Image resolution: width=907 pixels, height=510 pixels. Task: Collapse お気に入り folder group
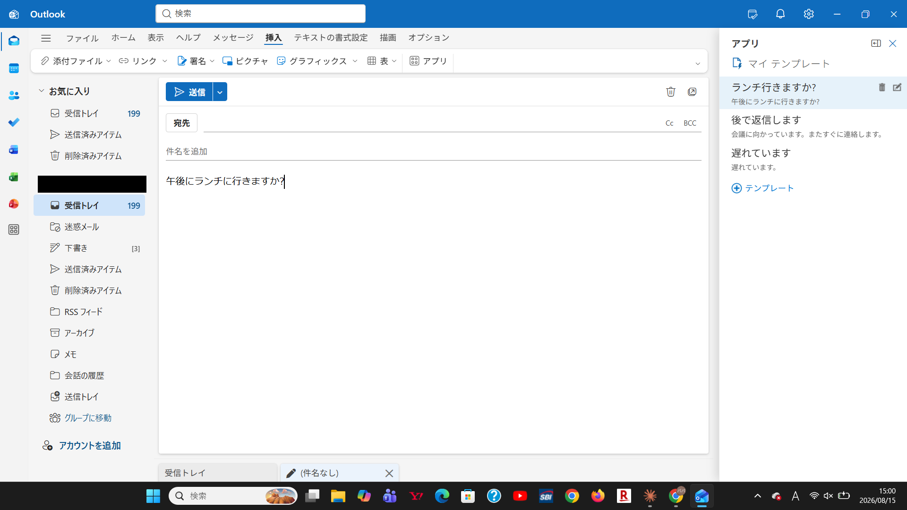tap(41, 91)
